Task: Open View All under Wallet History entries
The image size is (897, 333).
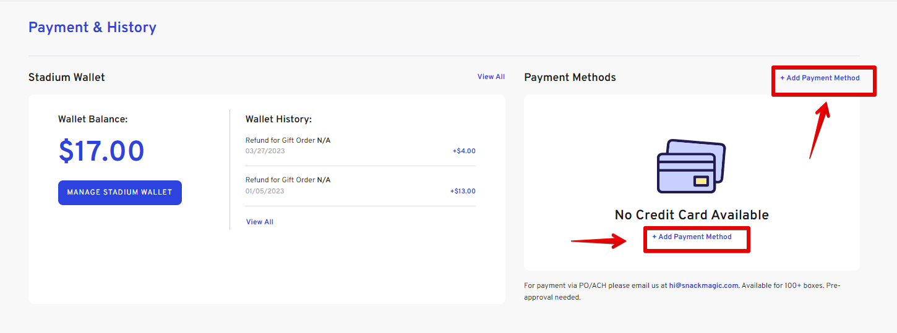Action: click(x=260, y=222)
